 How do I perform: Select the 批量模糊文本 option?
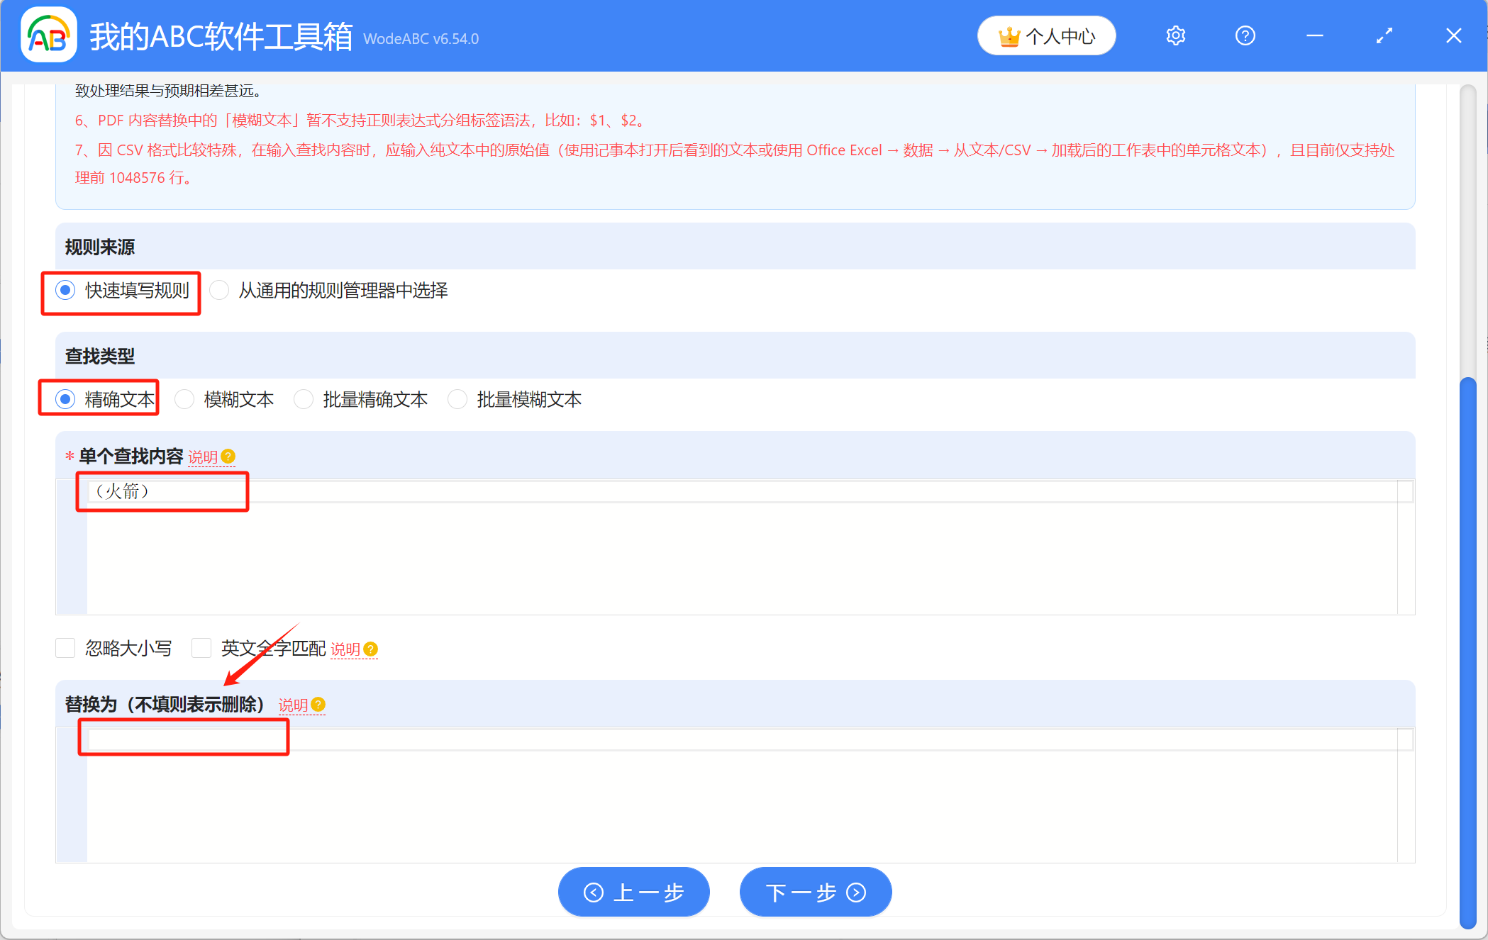[457, 399]
